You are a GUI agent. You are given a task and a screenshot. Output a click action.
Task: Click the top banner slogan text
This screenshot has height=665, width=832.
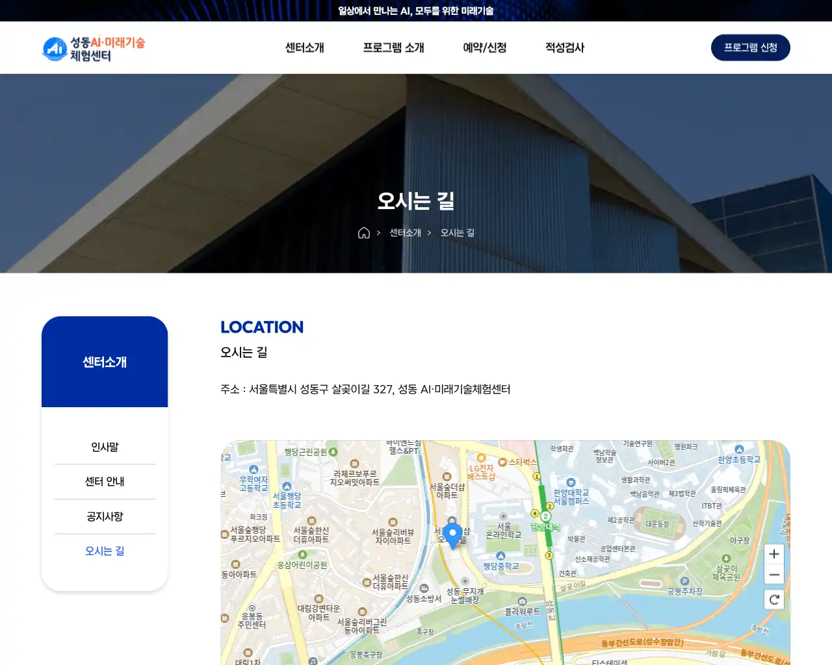[x=416, y=11]
